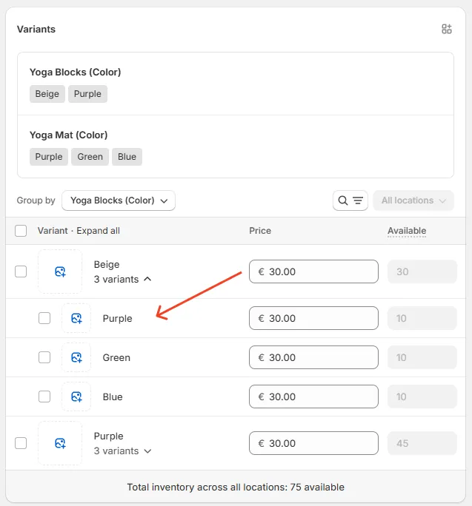Expand Purple group 3 variants
472x506 pixels.
(122, 451)
